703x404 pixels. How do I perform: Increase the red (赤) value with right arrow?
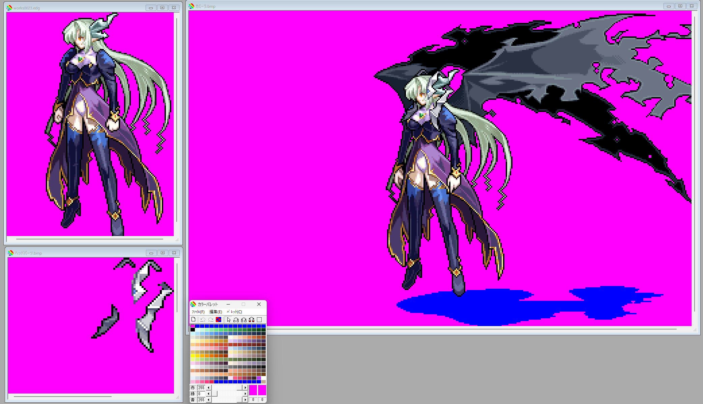[x=245, y=388]
